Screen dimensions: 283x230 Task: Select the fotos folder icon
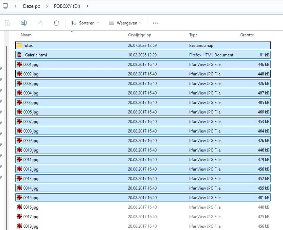19,45
